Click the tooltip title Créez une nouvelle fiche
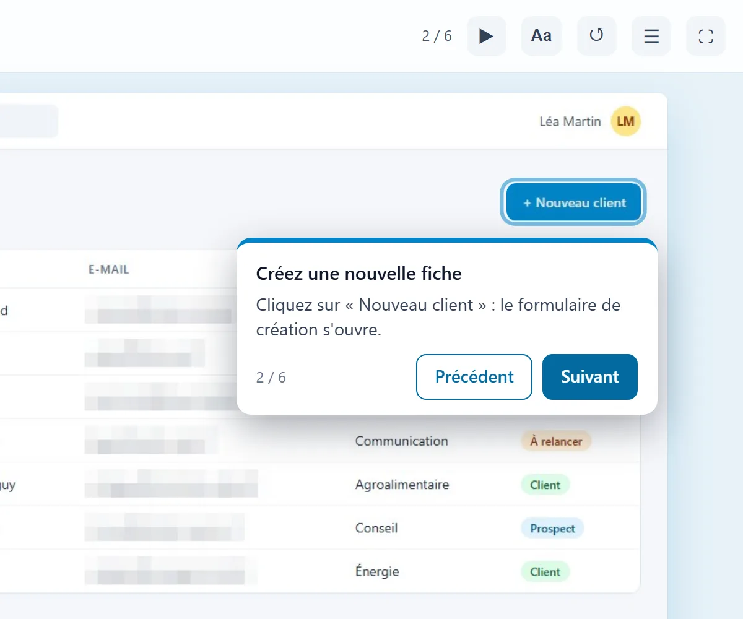The image size is (743, 619). point(359,273)
